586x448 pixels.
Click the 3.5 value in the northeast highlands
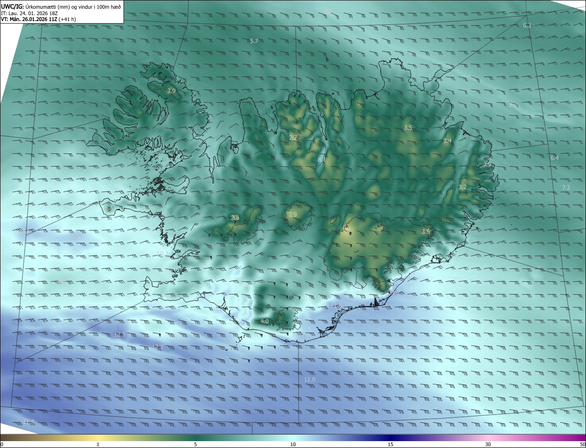(408, 127)
